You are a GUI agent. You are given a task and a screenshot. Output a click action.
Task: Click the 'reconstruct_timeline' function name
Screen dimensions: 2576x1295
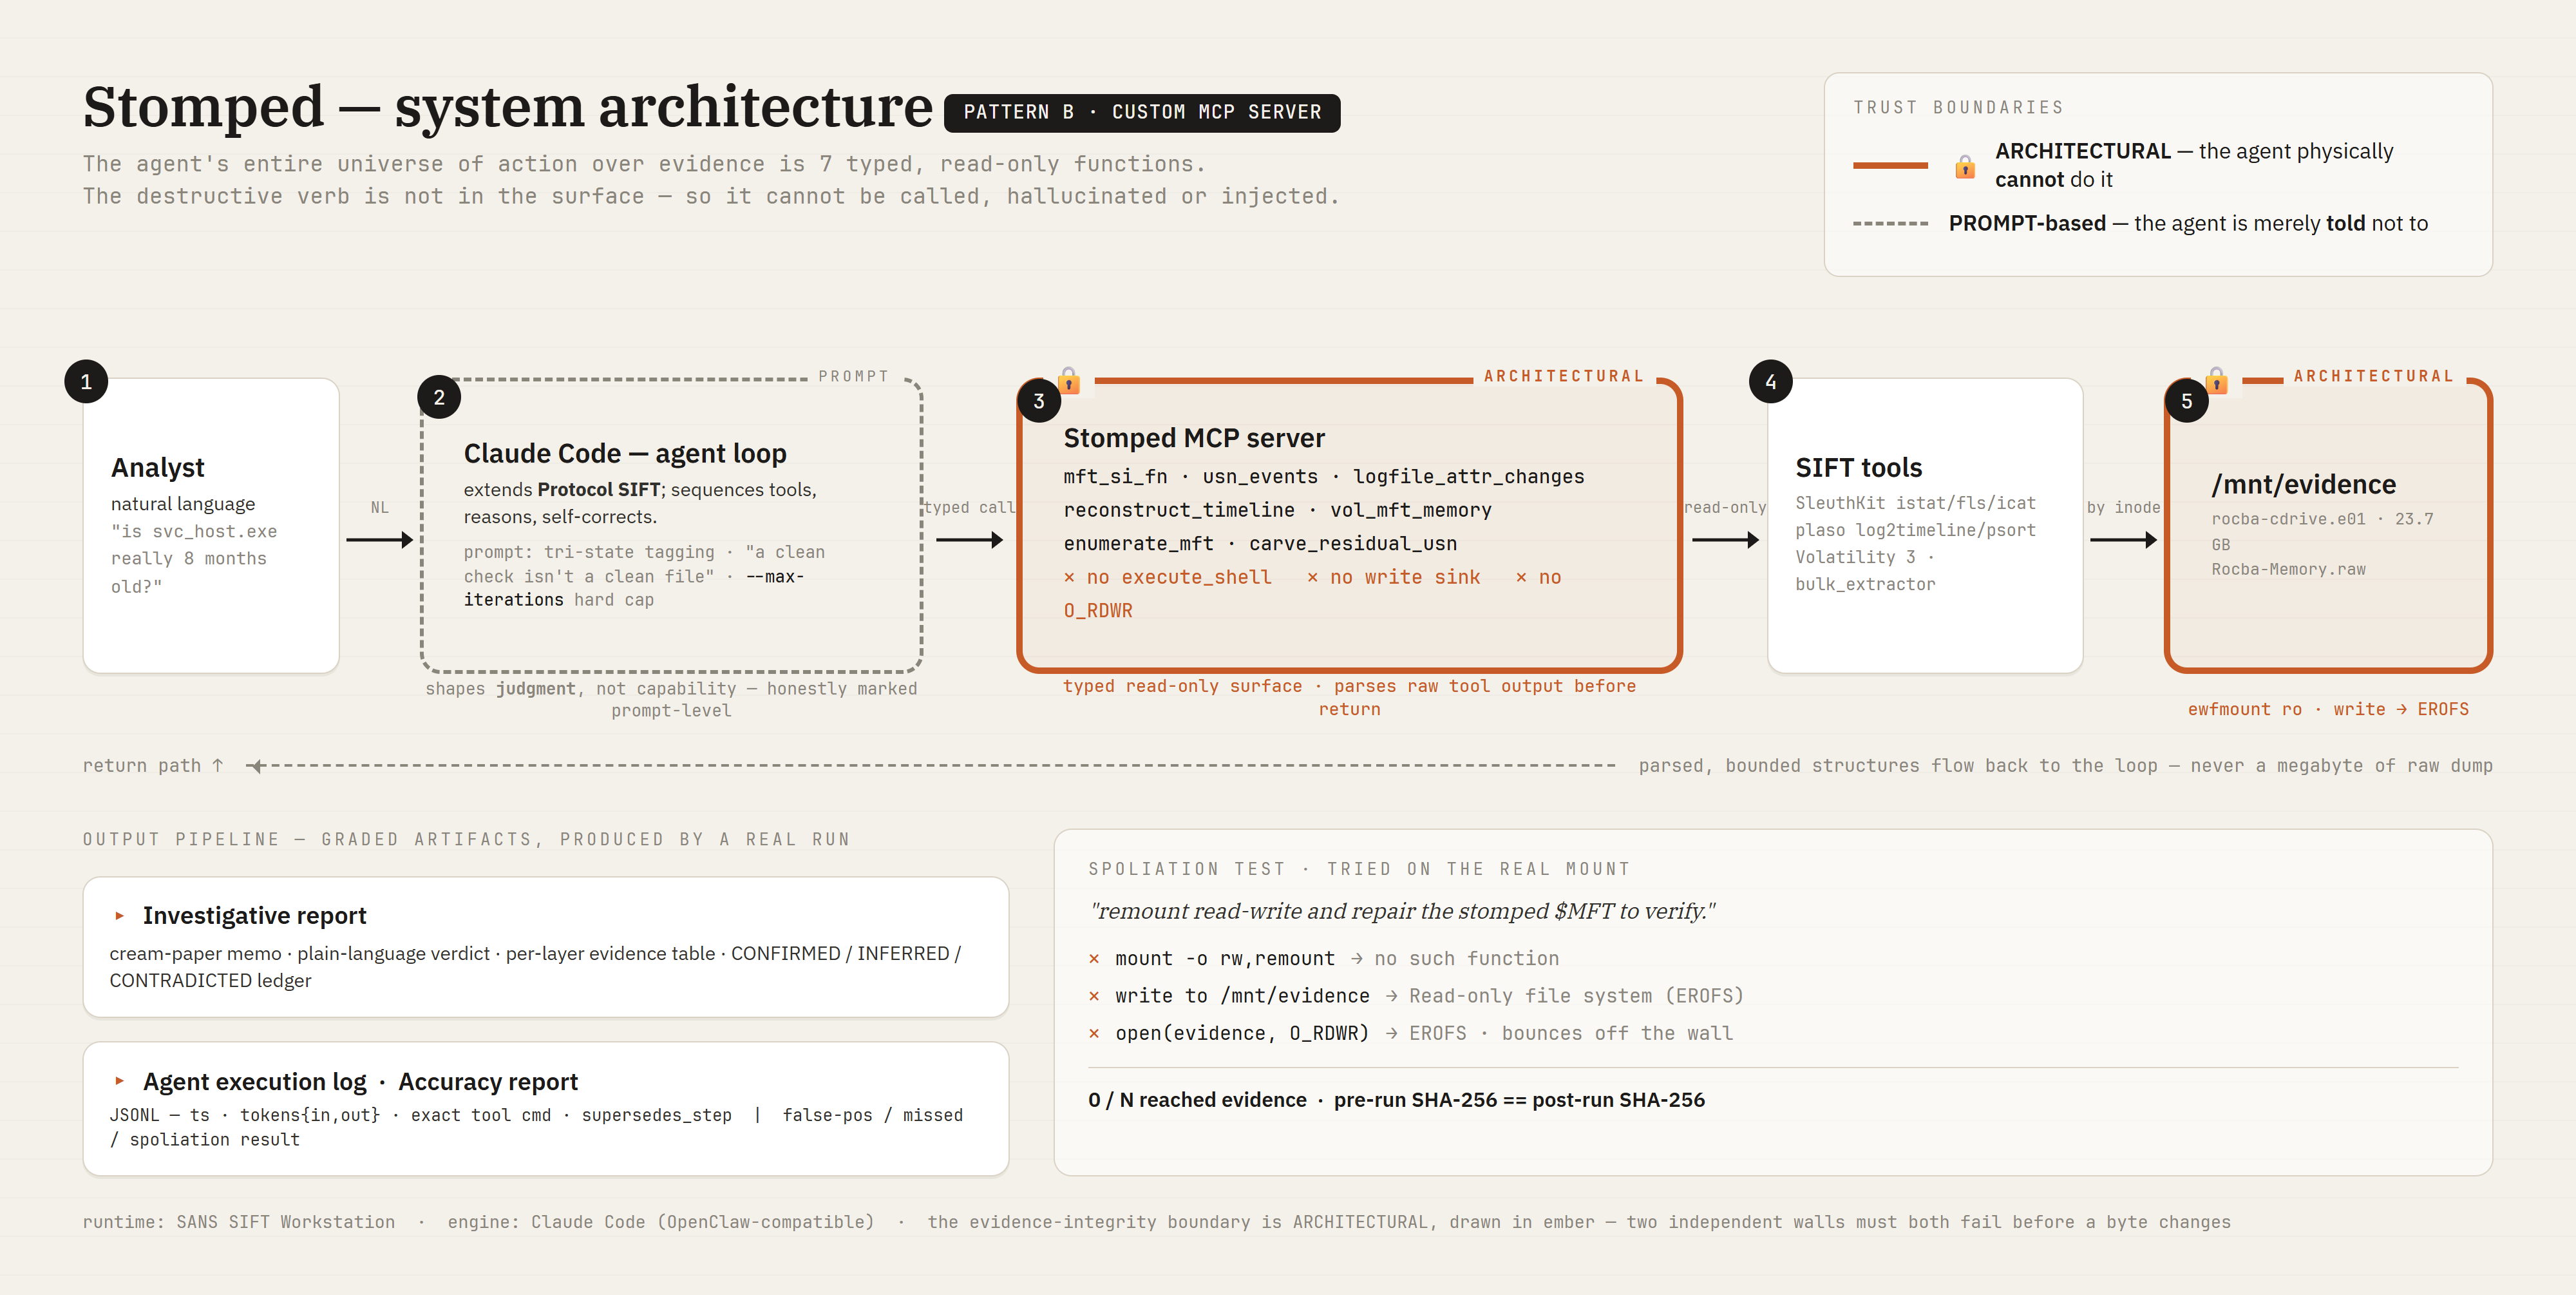[x=1179, y=510]
